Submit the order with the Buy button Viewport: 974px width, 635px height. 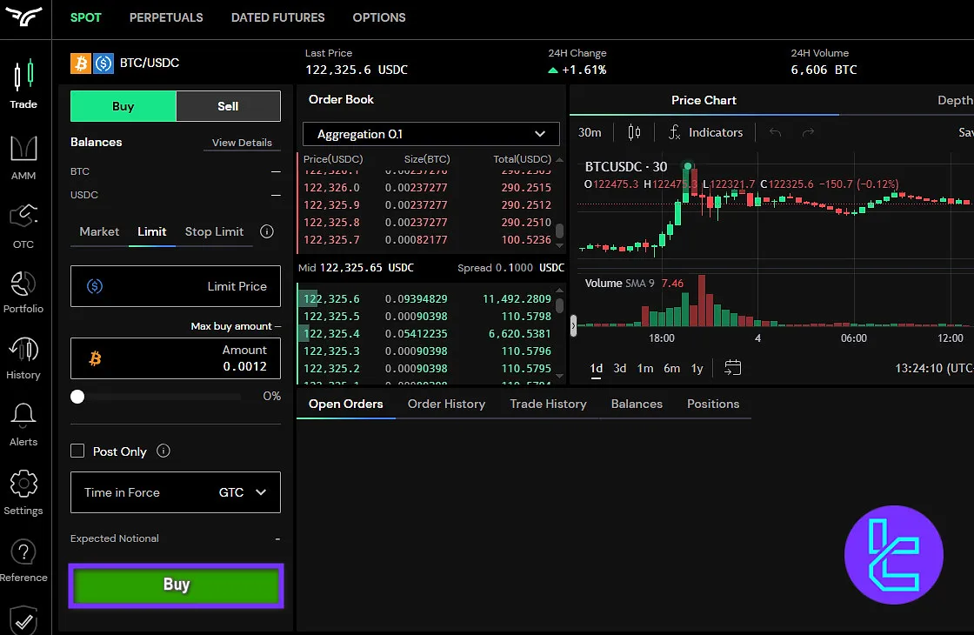(x=175, y=585)
